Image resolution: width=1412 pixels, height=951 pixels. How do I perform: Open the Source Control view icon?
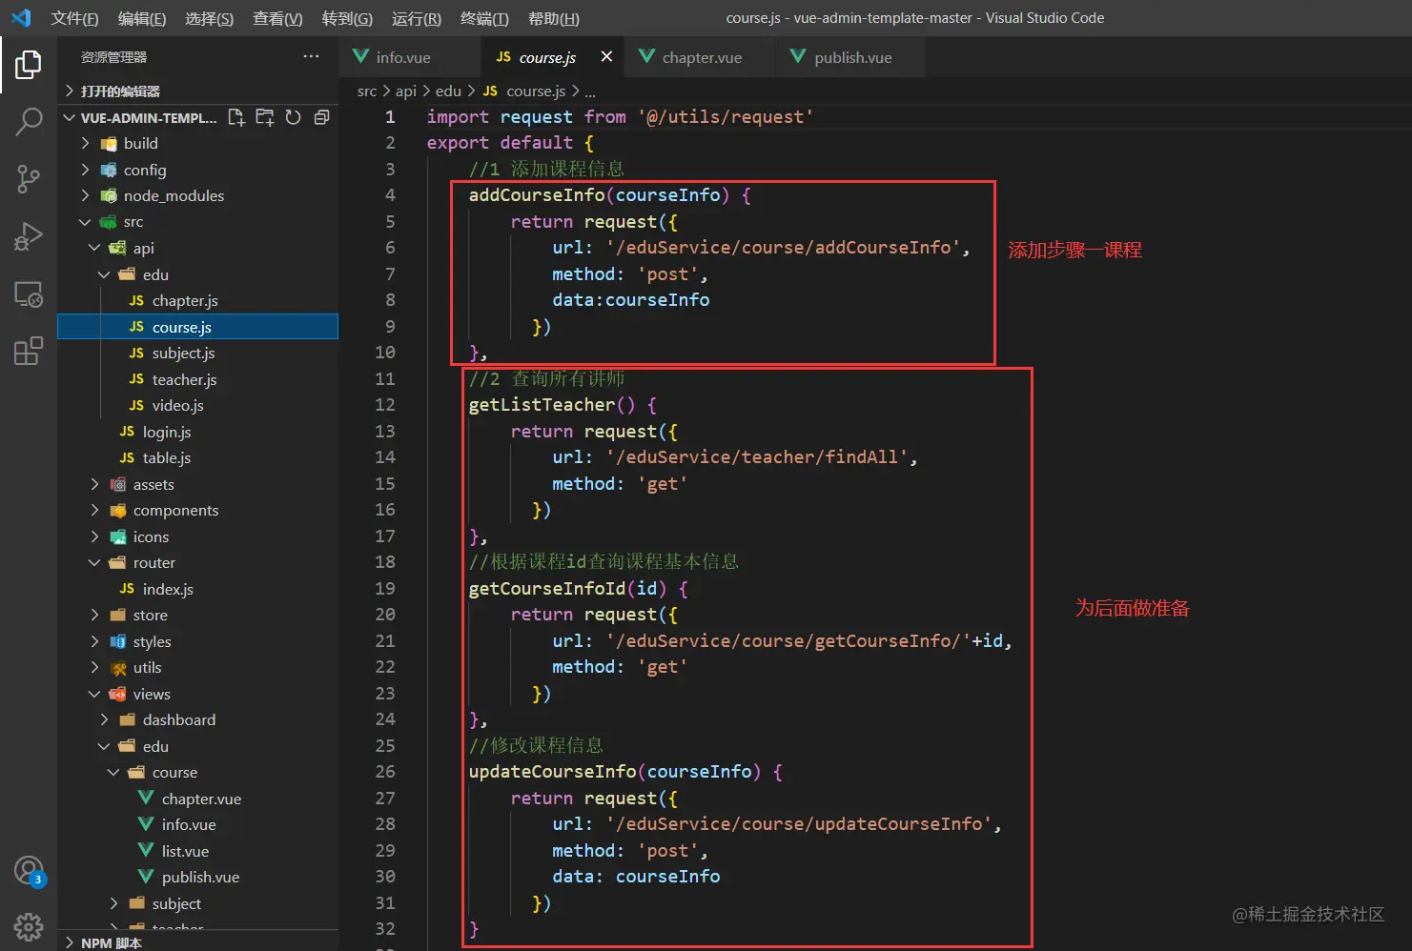[x=29, y=178]
